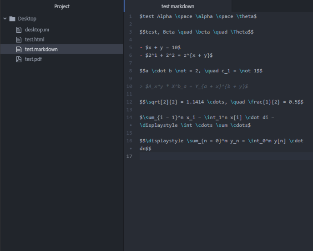313x251 pixels.
Task: Click line number 5 in gutter
Action: tap(131, 47)
